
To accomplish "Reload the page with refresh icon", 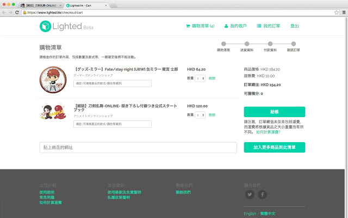I will pos(17,12).
